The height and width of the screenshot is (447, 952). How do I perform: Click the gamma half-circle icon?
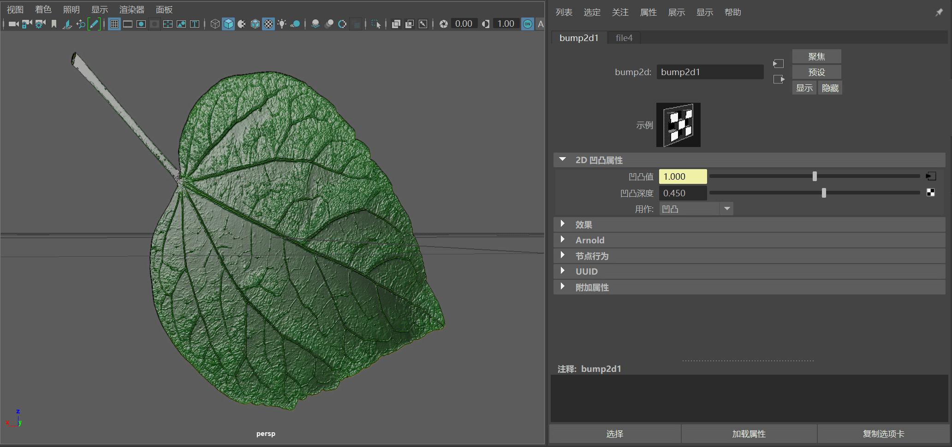click(486, 24)
